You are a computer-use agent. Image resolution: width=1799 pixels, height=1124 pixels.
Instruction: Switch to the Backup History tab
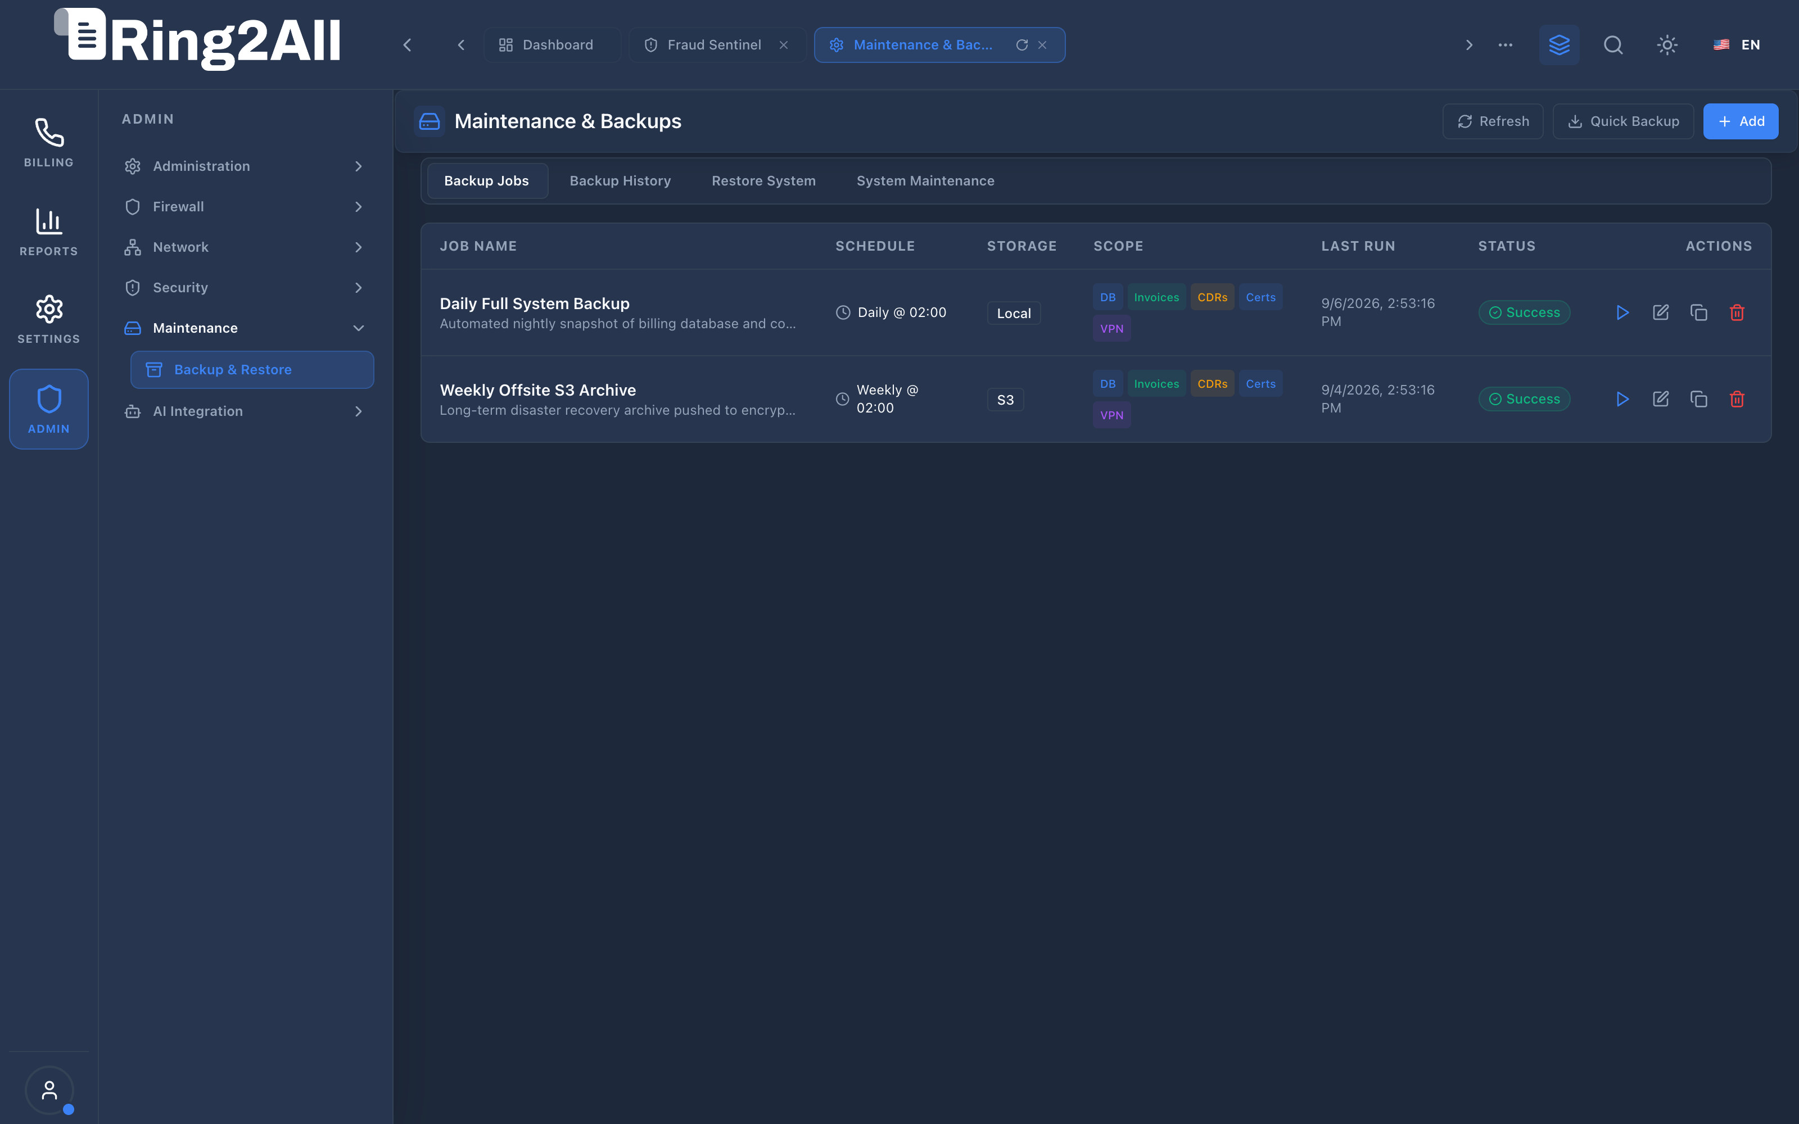(x=620, y=180)
